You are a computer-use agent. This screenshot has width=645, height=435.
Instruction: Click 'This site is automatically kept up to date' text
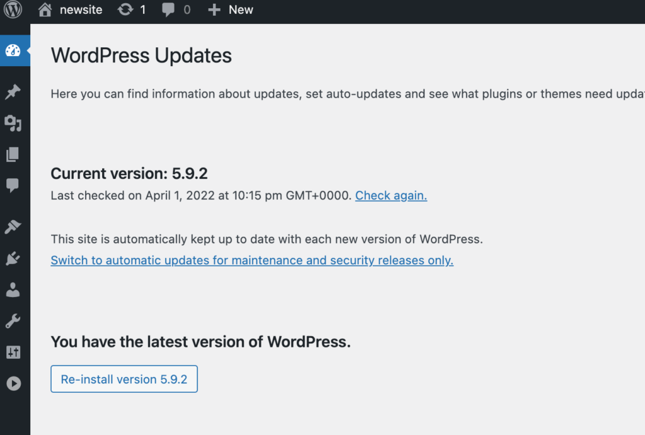[x=266, y=239]
